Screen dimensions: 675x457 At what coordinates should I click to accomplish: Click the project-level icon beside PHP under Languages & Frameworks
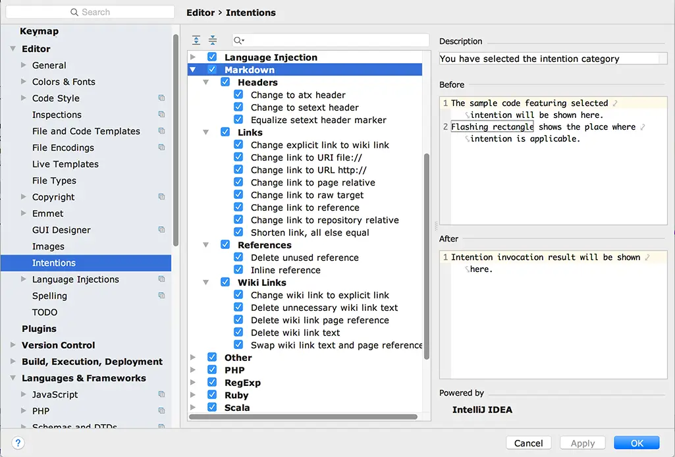(161, 410)
